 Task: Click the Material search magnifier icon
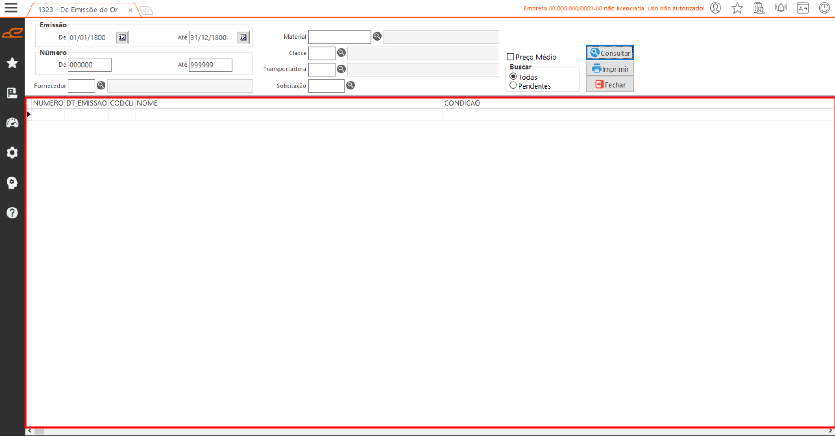[x=377, y=37]
